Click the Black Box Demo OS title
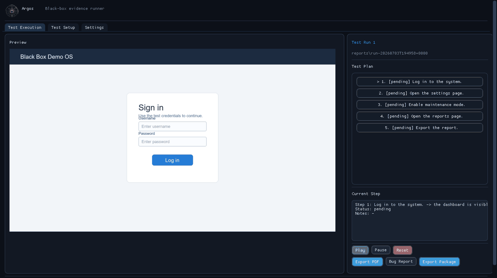 click(x=47, y=57)
